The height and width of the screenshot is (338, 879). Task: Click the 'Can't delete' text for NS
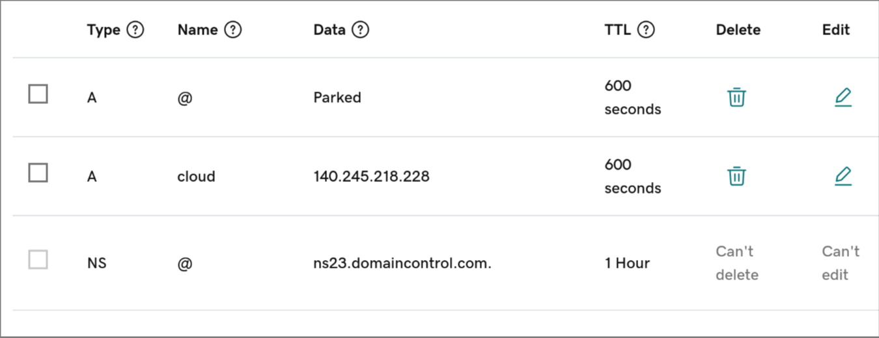tap(736, 263)
